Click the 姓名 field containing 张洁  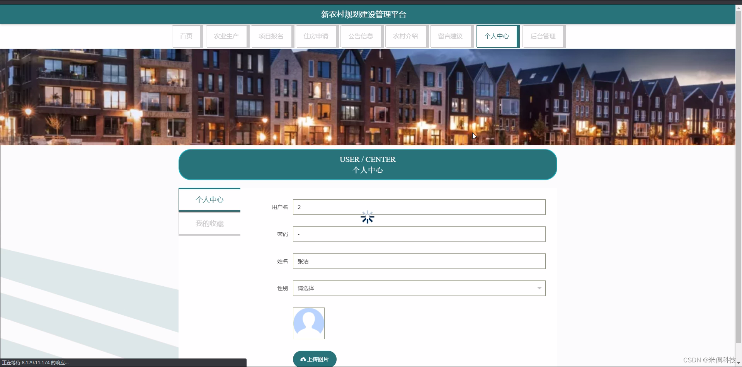click(x=419, y=261)
